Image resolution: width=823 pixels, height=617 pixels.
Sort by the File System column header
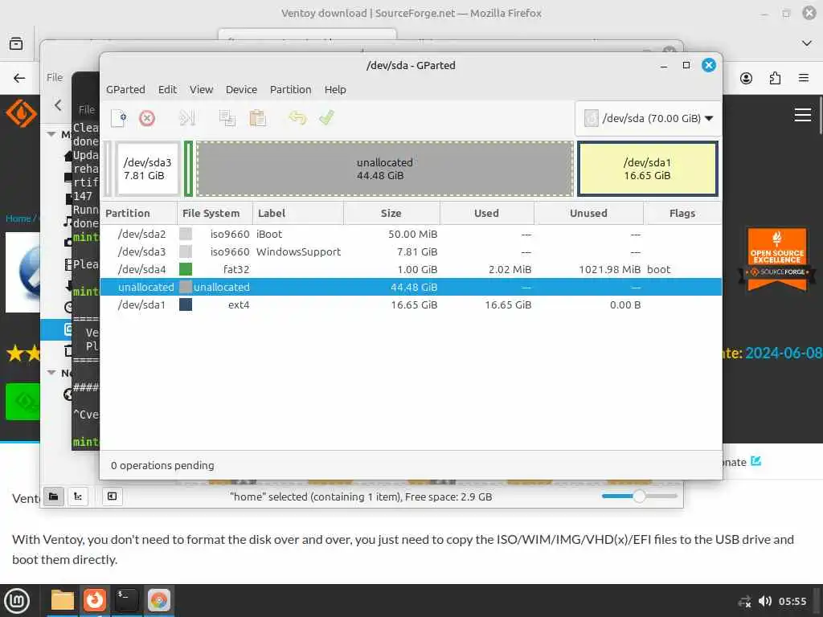coord(215,214)
